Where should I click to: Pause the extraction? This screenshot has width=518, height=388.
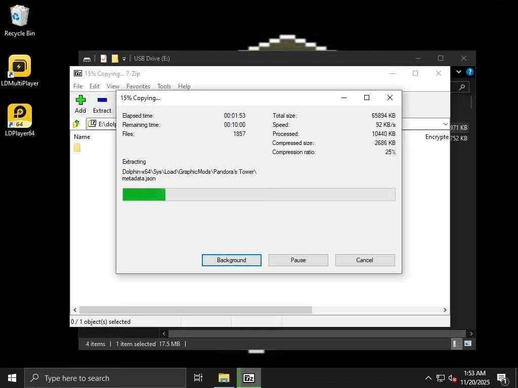298,260
